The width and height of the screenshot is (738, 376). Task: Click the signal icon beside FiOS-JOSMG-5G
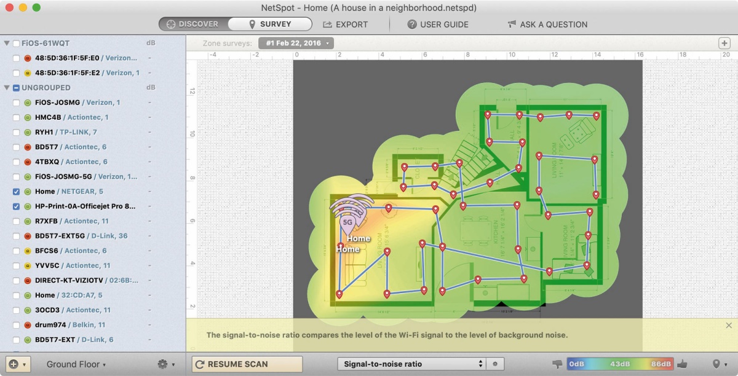(x=28, y=176)
